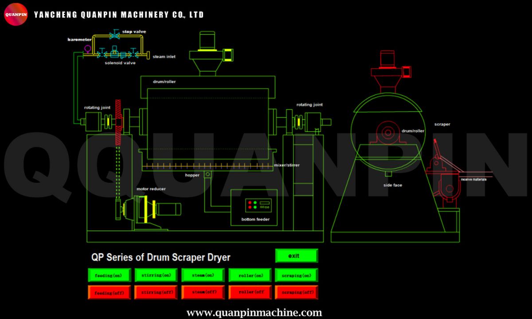Stop the roller using roller(off)
The height and width of the screenshot is (319, 532).
coord(250,292)
